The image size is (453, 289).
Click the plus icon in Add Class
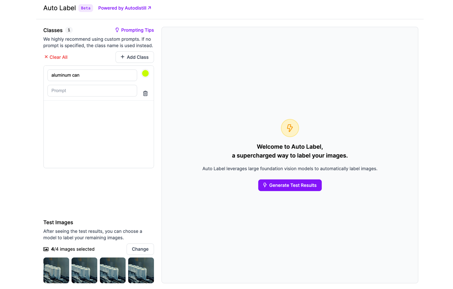(123, 57)
